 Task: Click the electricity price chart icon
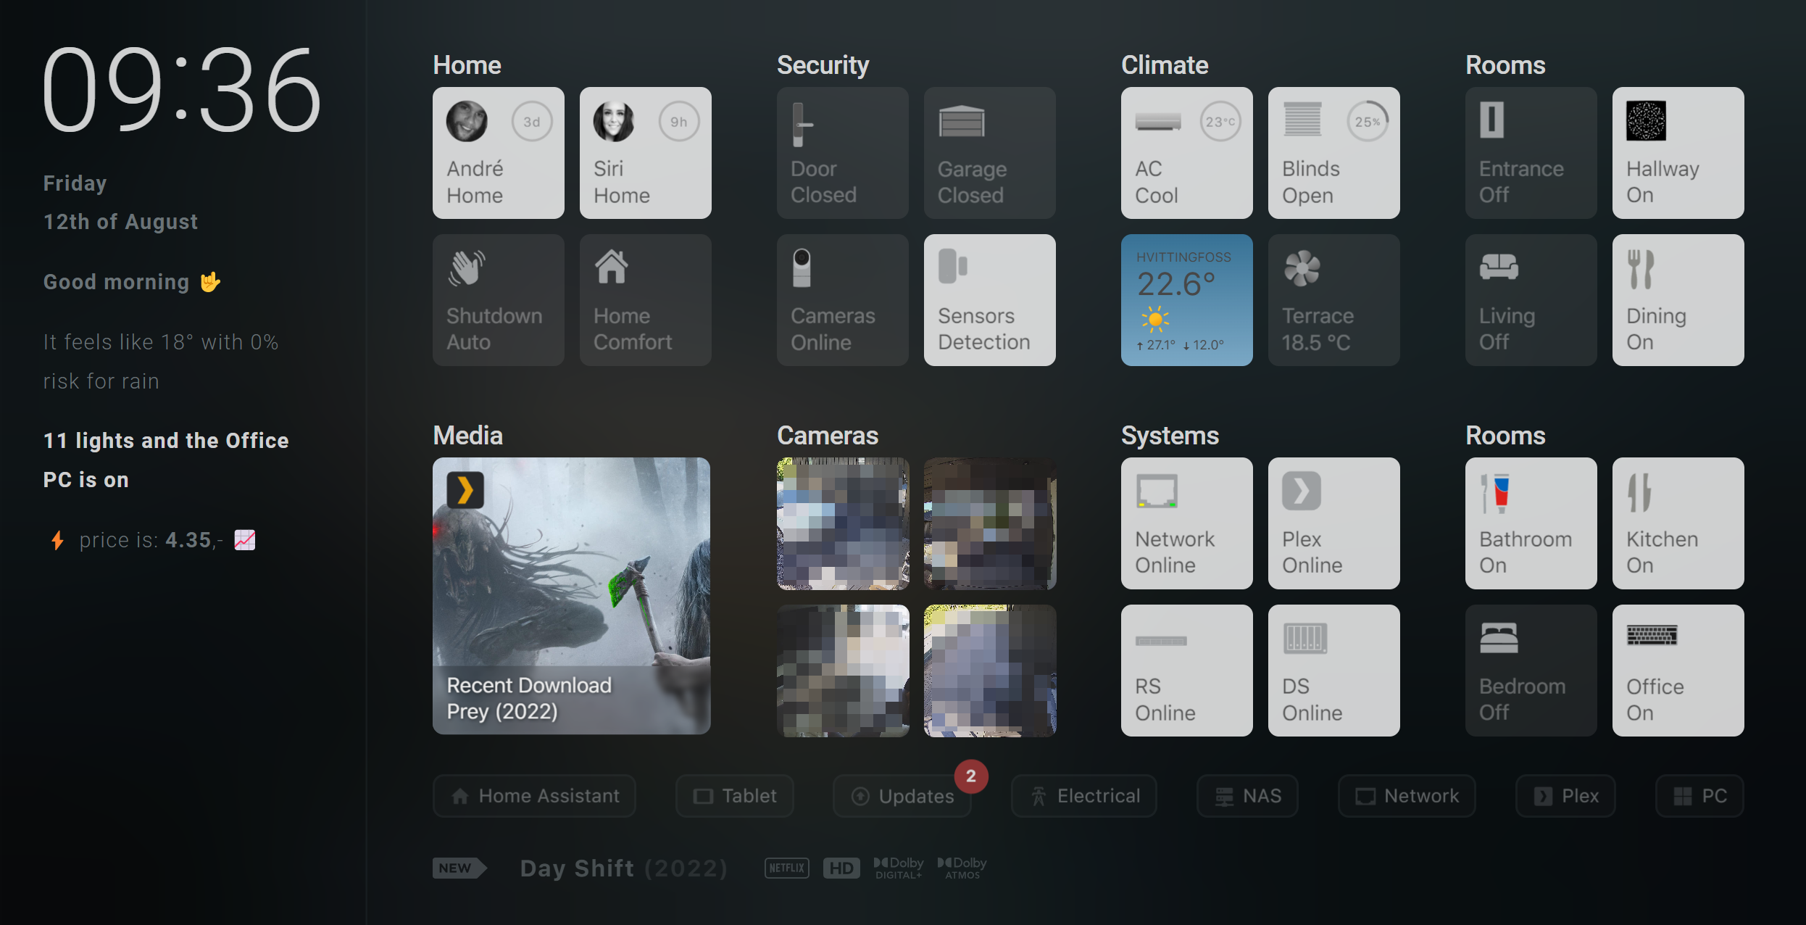[x=245, y=540]
